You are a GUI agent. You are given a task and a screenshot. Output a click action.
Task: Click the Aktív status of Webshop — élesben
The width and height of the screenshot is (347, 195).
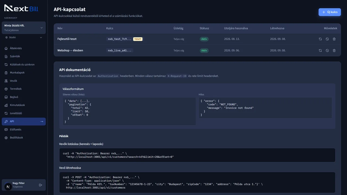click(204, 50)
